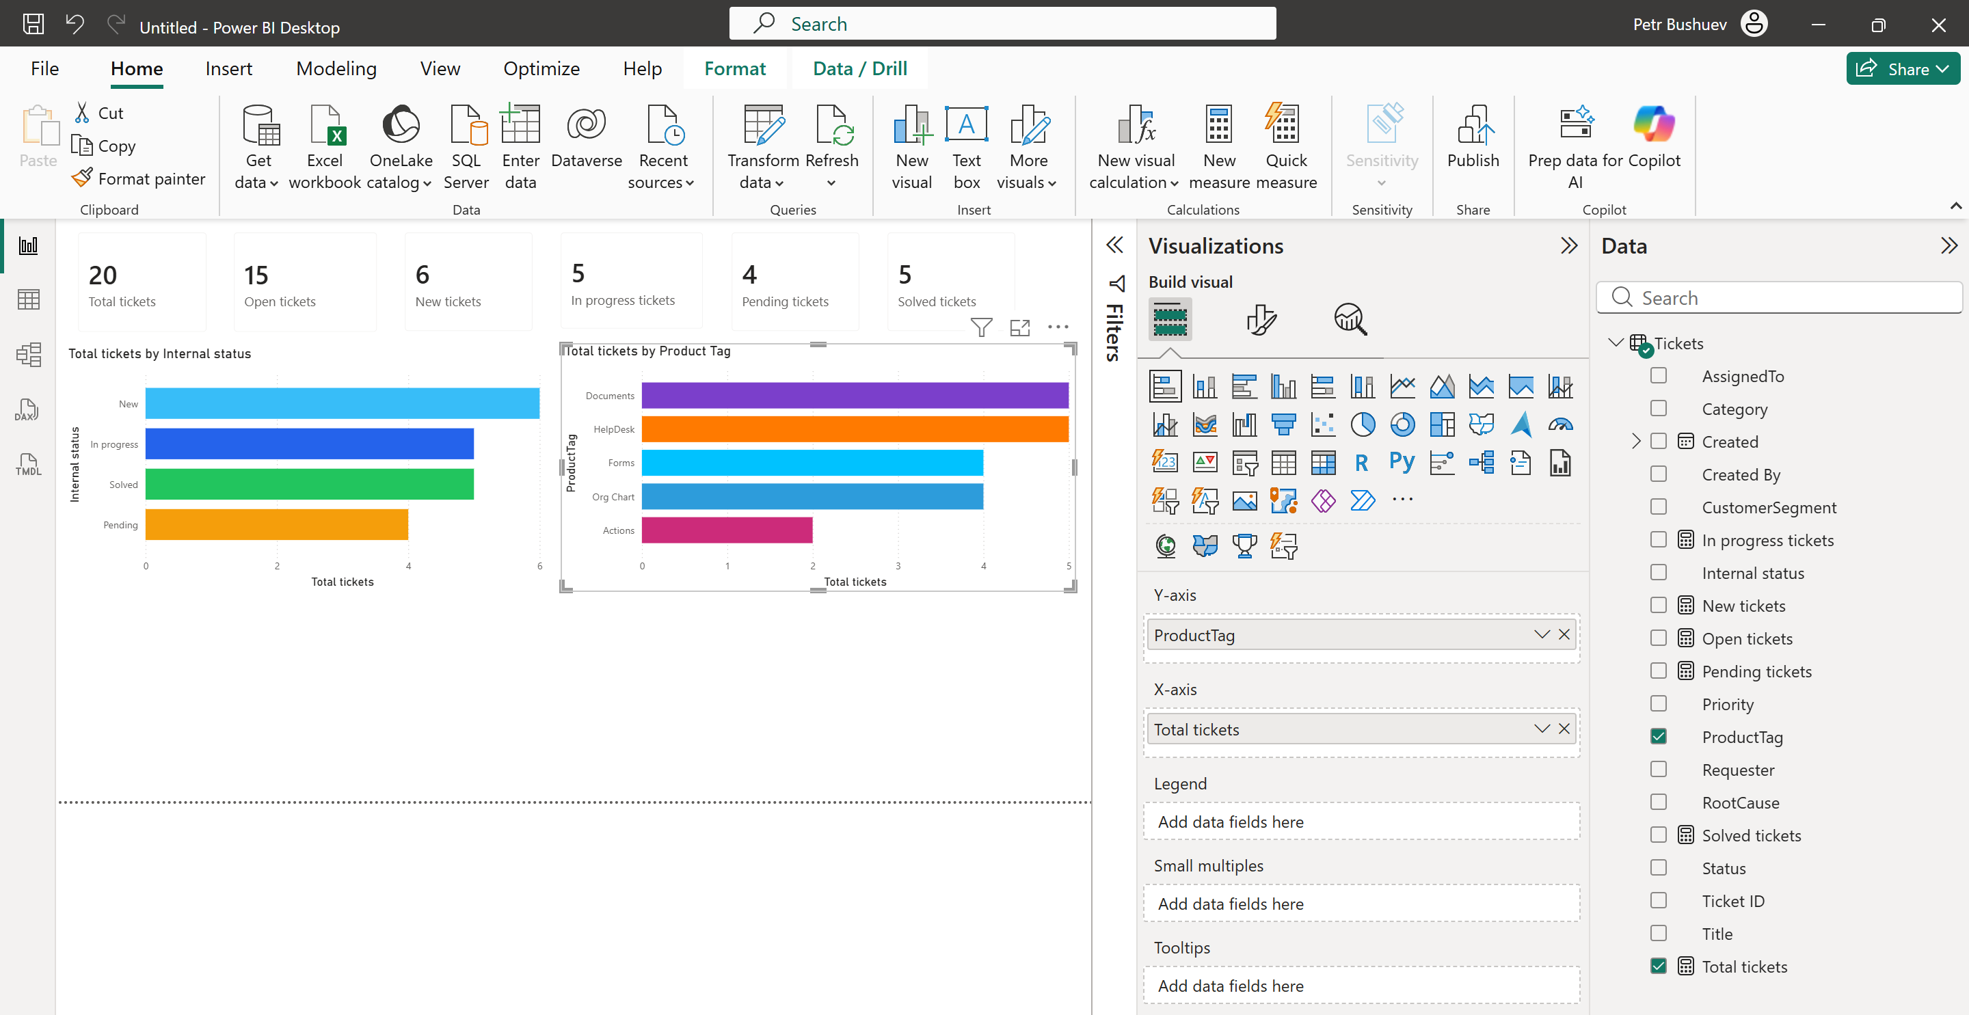Check the RootCause field checkbox
Screen dimensions: 1969x1015
point(1658,802)
